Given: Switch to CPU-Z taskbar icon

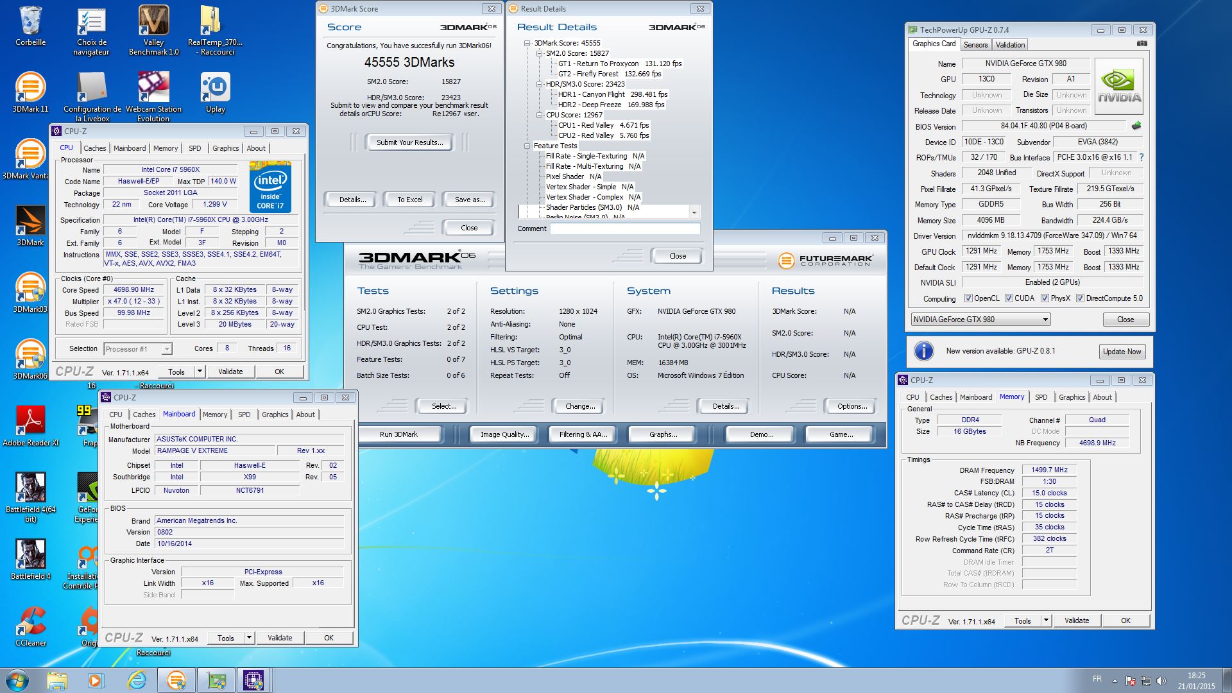Looking at the screenshot, I should (253, 680).
